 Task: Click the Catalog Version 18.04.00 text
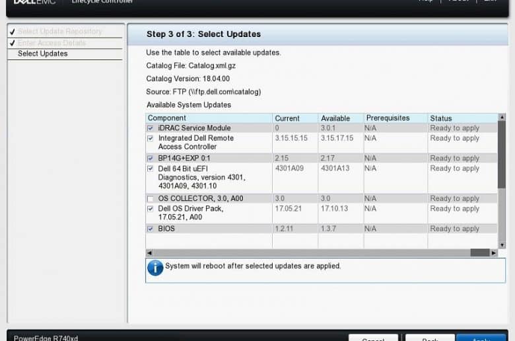(x=188, y=79)
